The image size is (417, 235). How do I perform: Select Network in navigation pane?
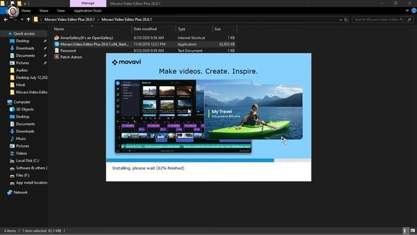20,193
